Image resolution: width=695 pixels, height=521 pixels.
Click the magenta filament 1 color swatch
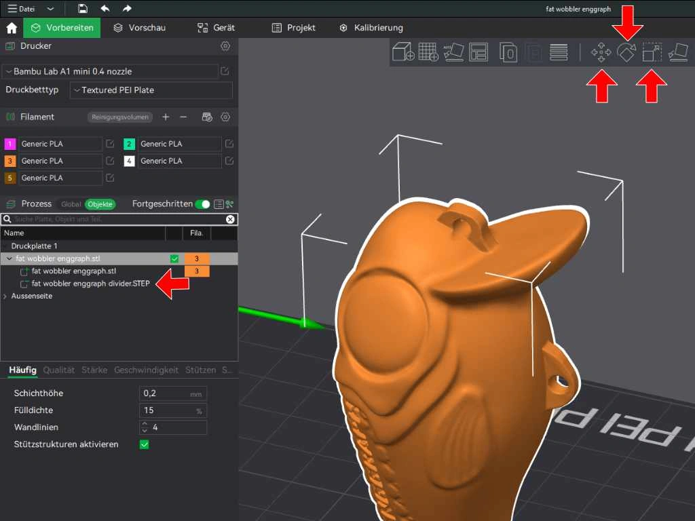(x=10, y=144)
